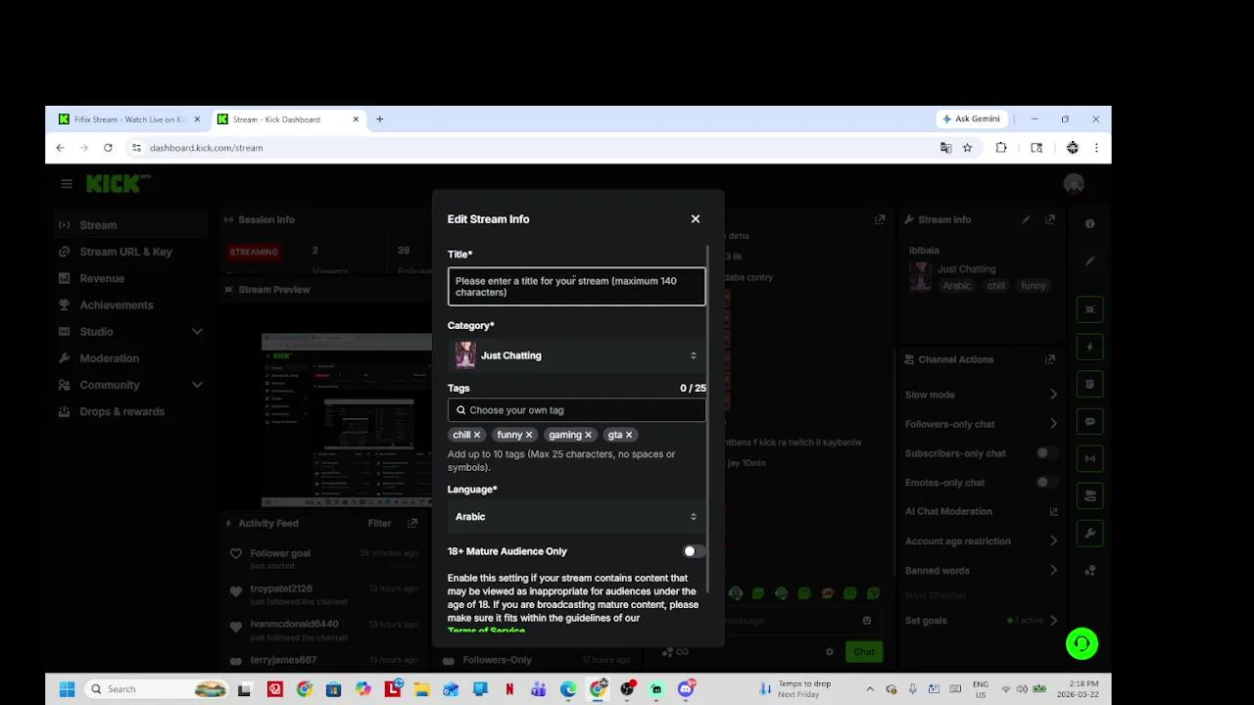Toggle Subscribers-only chat switch
The width and height of the screenshot is (1254, 705).
click(x=1046, y=453)
